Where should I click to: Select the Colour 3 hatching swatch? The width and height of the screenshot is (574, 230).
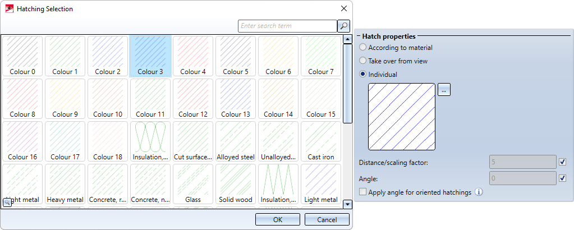point(150,56)
